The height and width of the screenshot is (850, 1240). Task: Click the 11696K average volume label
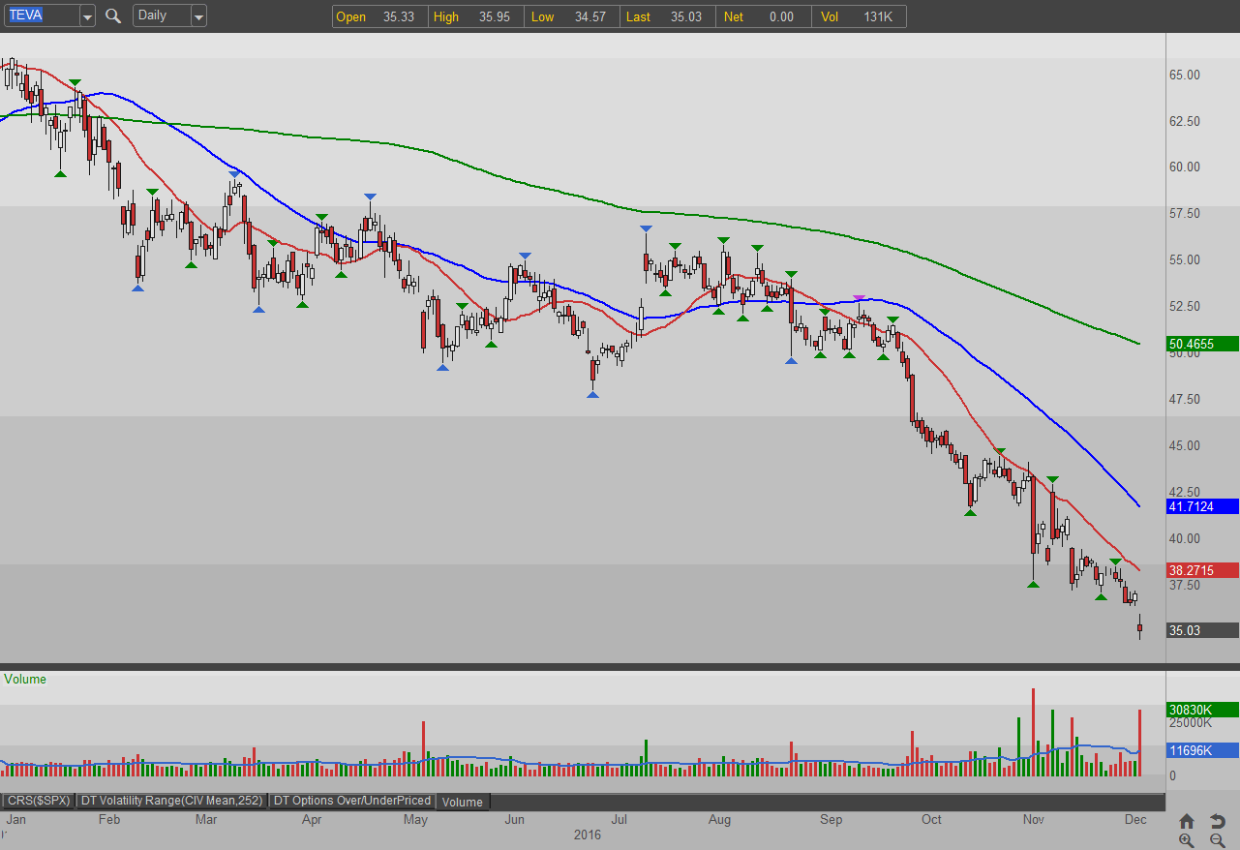1203,750
